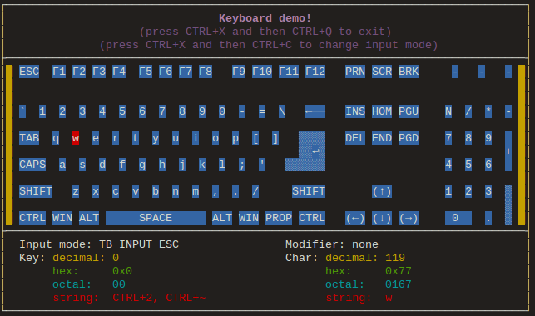
Task: Click the key string CTRL+2, CTRL+~
Action: (159, 298)
